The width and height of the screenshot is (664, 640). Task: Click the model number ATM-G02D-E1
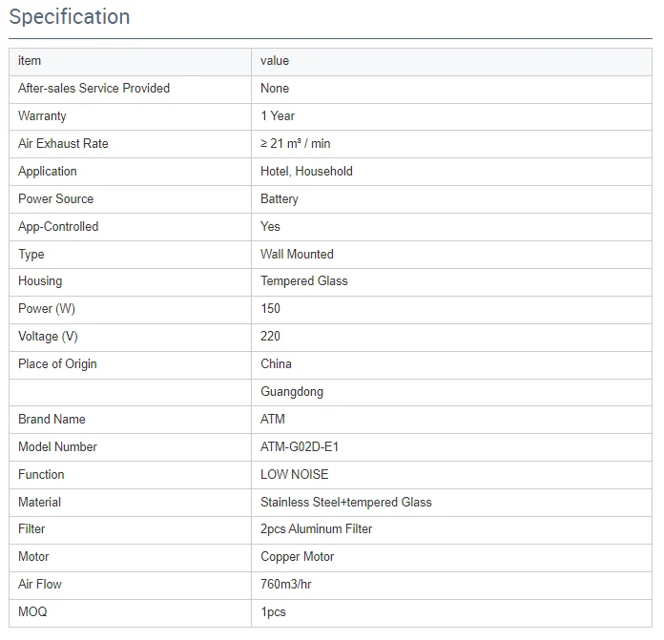300,447
